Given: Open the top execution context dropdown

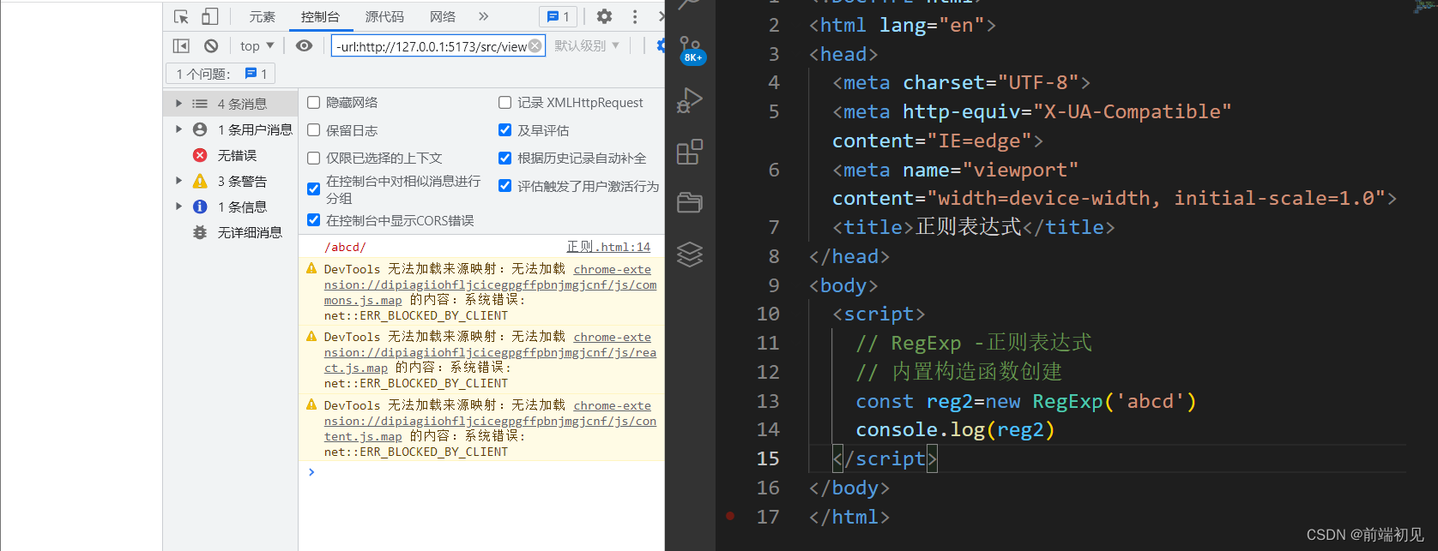Looking at the screenshot, I should (257, 46).
